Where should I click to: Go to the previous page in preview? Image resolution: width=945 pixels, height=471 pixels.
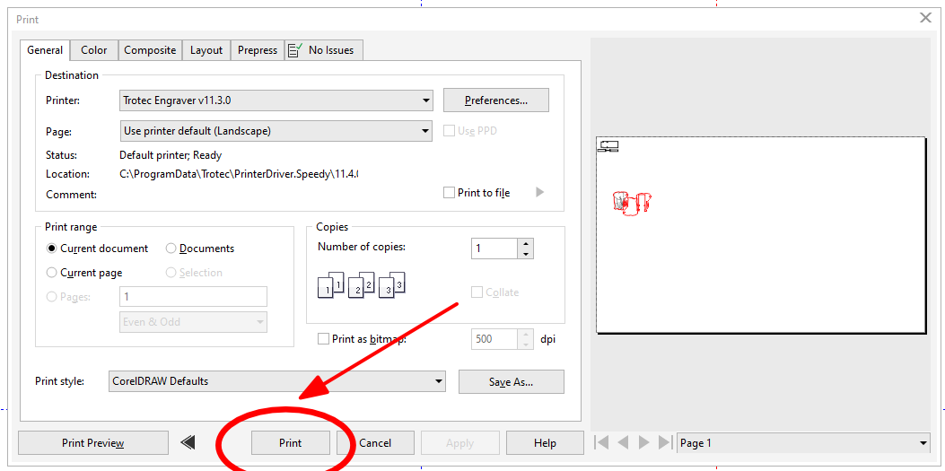tap(624, 442)
